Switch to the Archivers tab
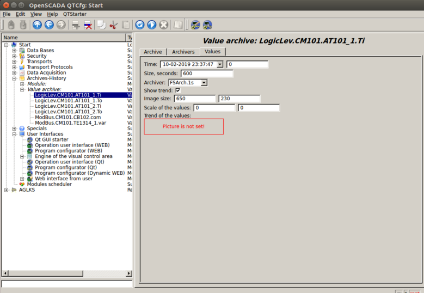The width and height of the screenshot is (424, 293). click(x=183, y=52)
